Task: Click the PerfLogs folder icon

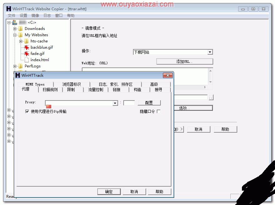Action: tap(21, 66)
